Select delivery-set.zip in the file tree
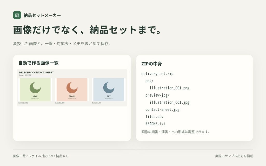 (x=157, y=74)
